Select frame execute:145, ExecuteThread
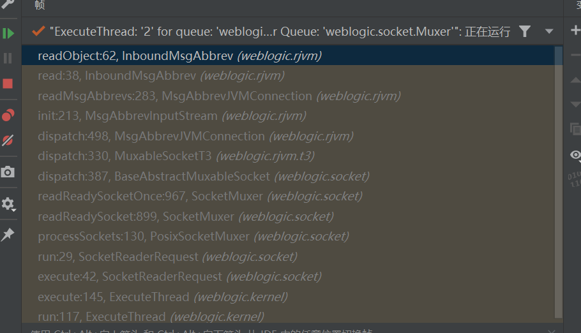 [x=289, y=297]
